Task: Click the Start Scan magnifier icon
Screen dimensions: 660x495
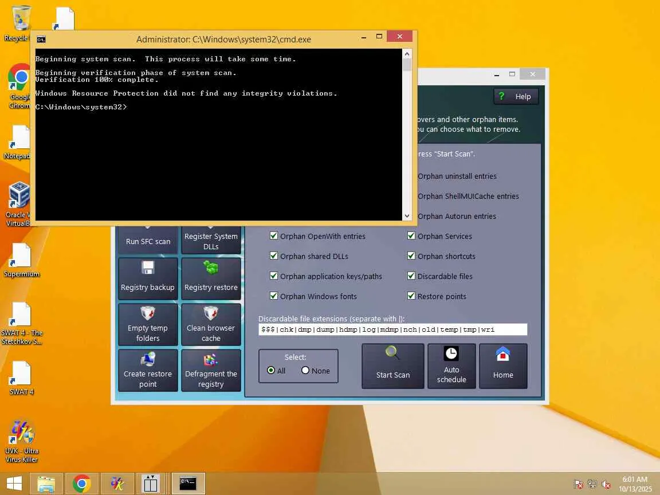Action: pos(392,353)
